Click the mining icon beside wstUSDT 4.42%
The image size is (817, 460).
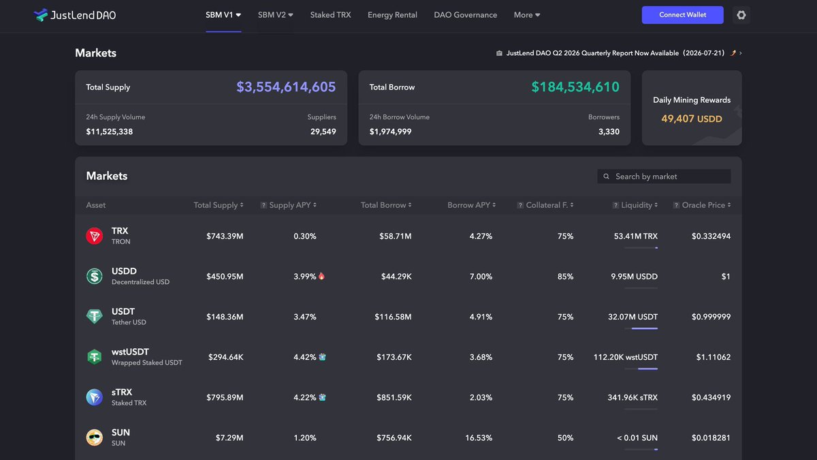322,357
